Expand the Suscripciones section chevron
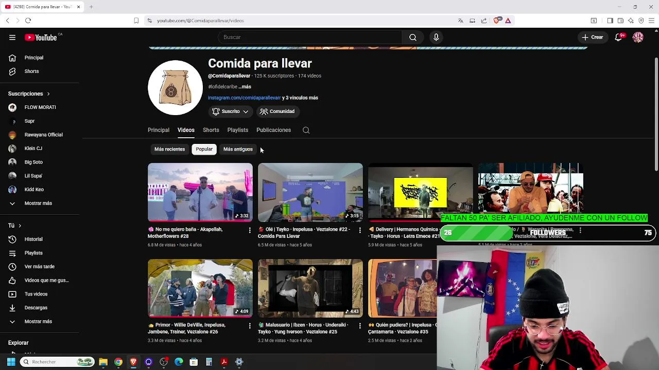 [48, 94]
